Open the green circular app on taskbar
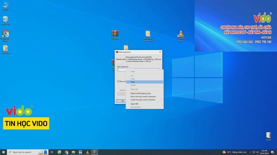The height and width of the screenshot is (155, 277). point(59,152)
